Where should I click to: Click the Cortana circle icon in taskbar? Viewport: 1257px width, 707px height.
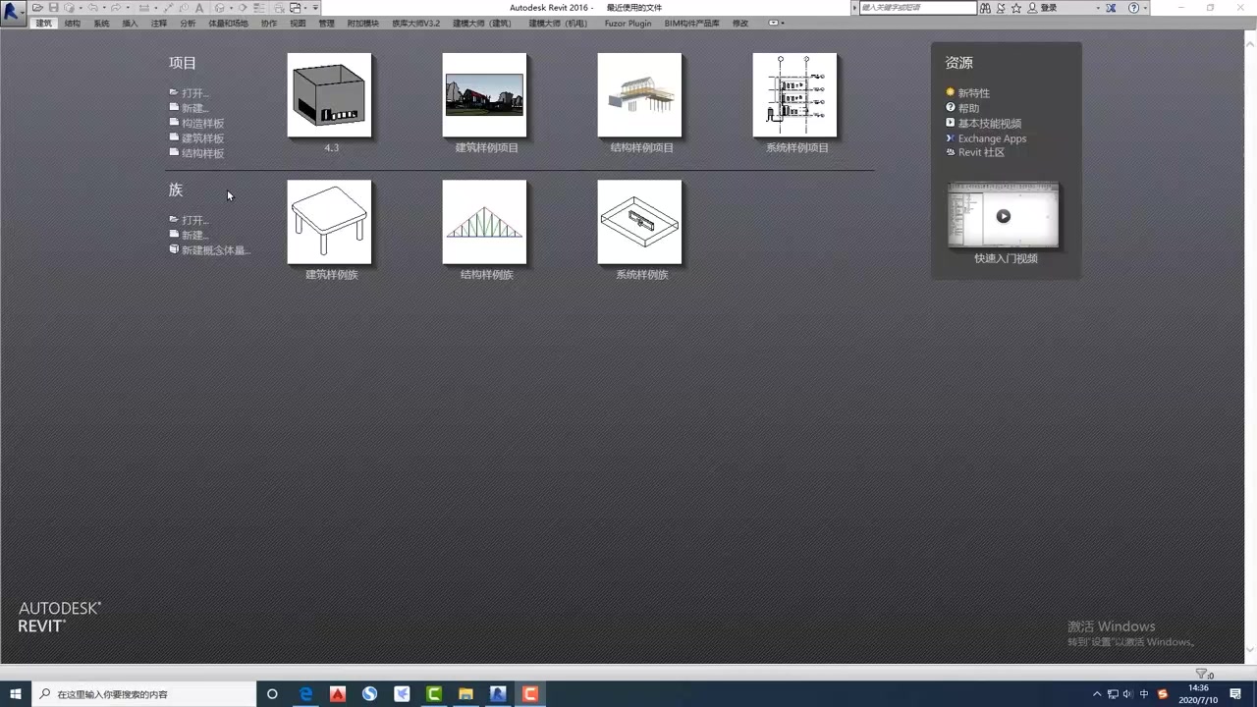272,693
